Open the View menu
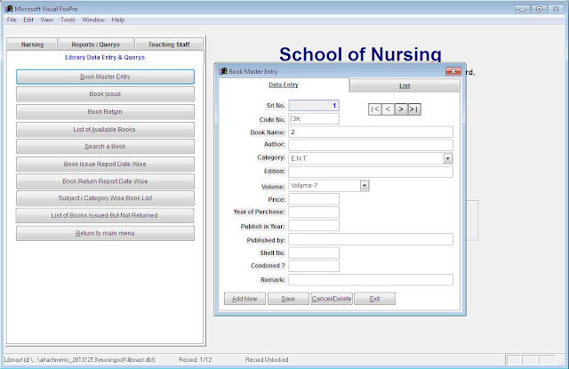 [x=47, y=20]
